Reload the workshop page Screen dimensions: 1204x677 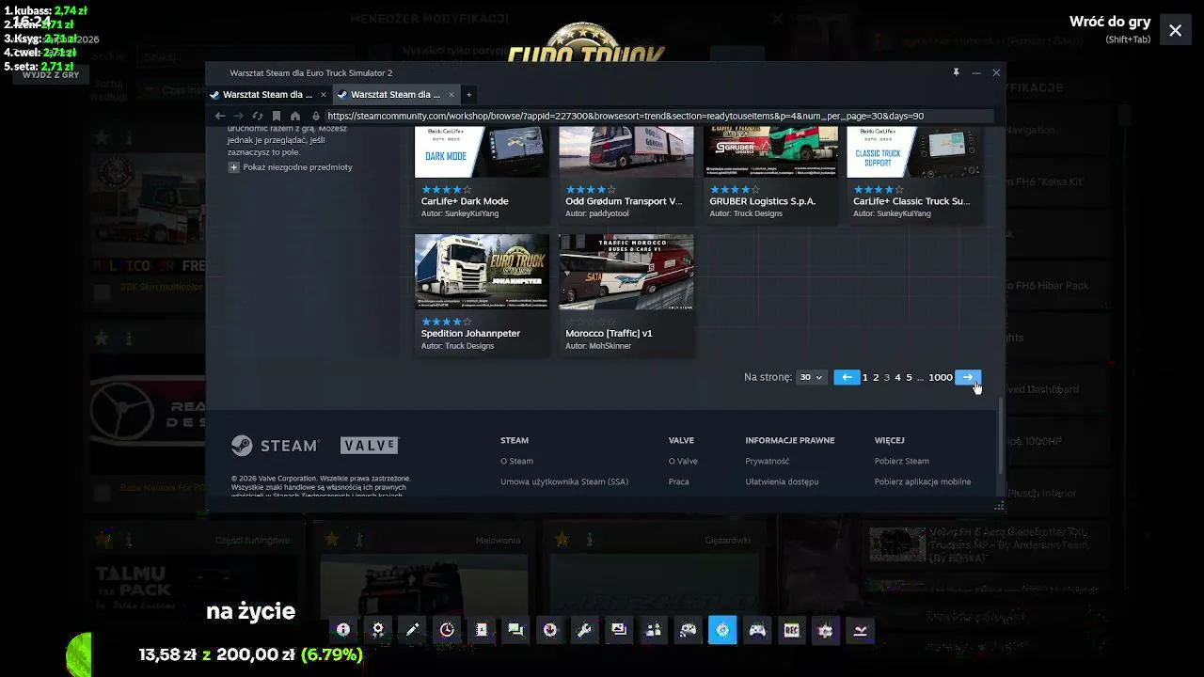(x=258, y=116)
